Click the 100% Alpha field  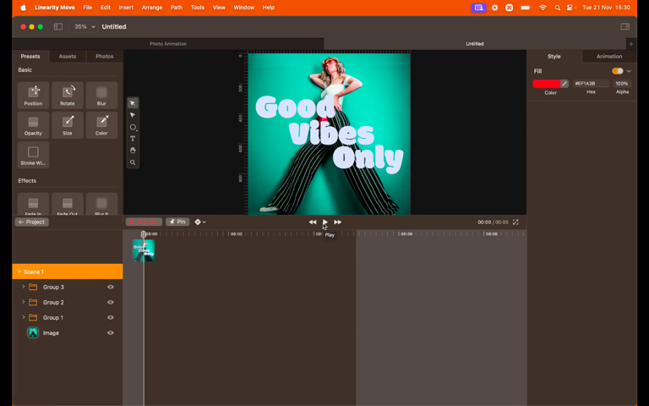[622, 84]
